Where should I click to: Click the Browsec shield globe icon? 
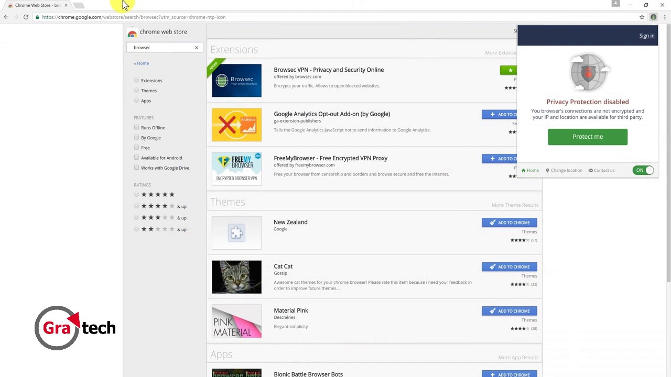pyautogui.click(x=588, y=72)
